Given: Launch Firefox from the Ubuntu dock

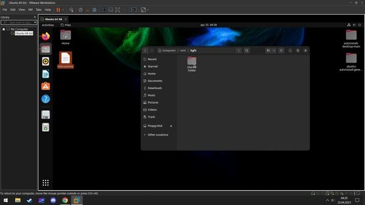Looking at the screenshot, I should click(x=46, y=36).
